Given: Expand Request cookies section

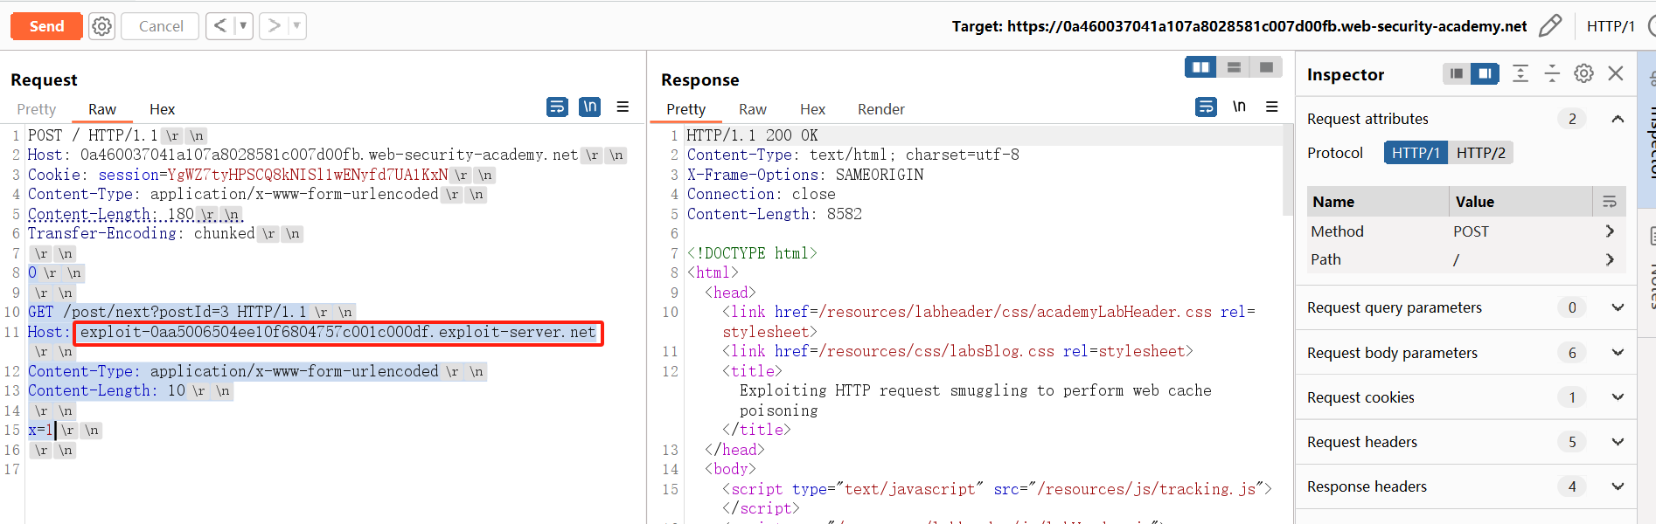Looking at the screenshot, I should click(x=1618, y=397).
